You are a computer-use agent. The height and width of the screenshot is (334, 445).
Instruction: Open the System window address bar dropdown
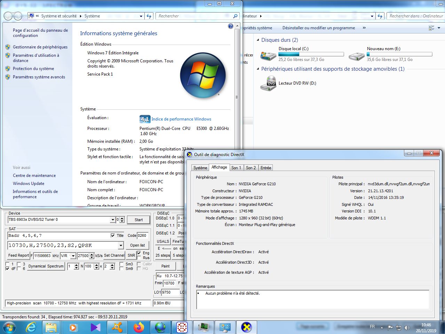coord(141,16)
